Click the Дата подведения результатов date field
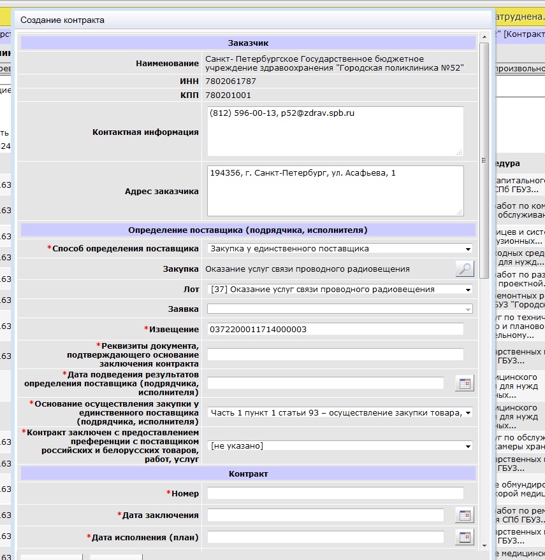 [x=326, y=384]
